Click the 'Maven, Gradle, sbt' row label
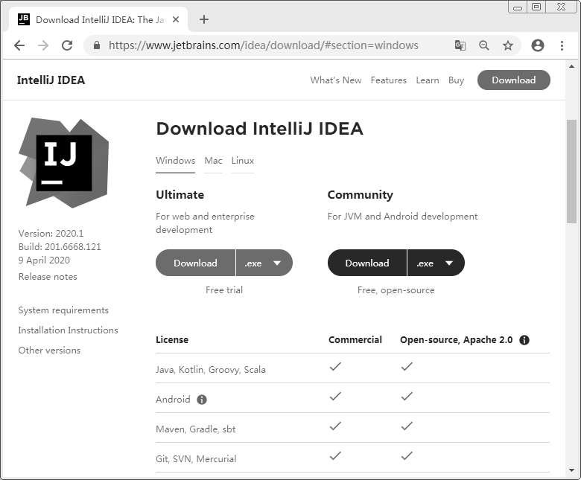Screen dimensions: 581x480 click(x=196, y=429)
